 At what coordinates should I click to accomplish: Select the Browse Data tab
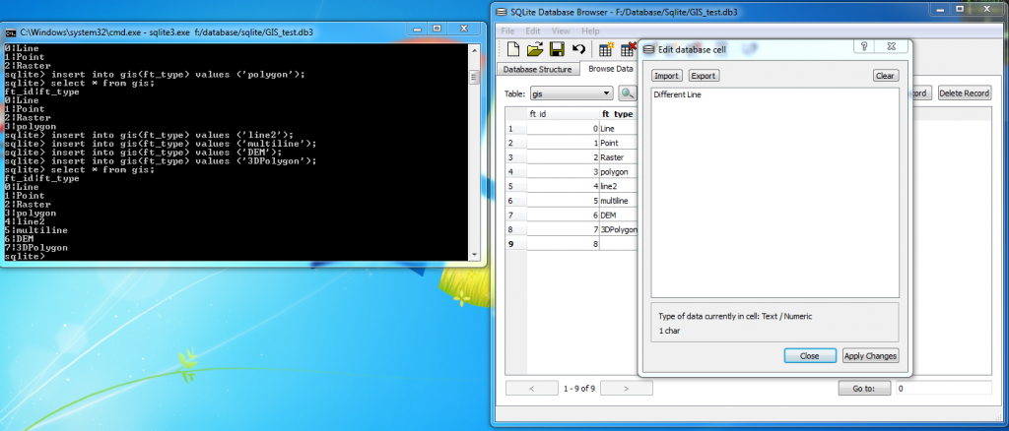point(610,68)
